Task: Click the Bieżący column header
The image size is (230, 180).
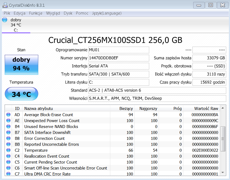Action: tap(122, 109)
